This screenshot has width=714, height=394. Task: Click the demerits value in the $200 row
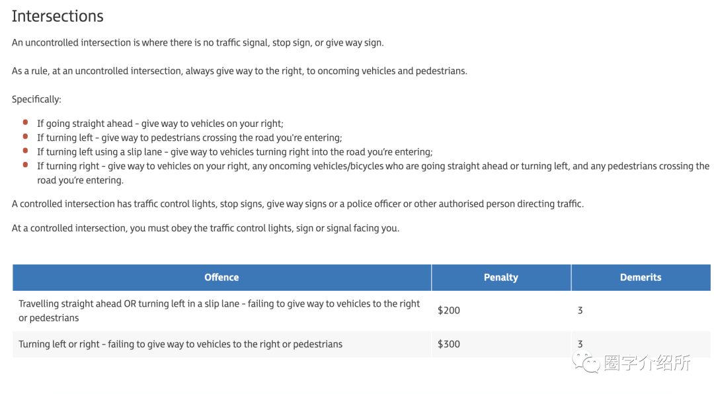point(580,310)
